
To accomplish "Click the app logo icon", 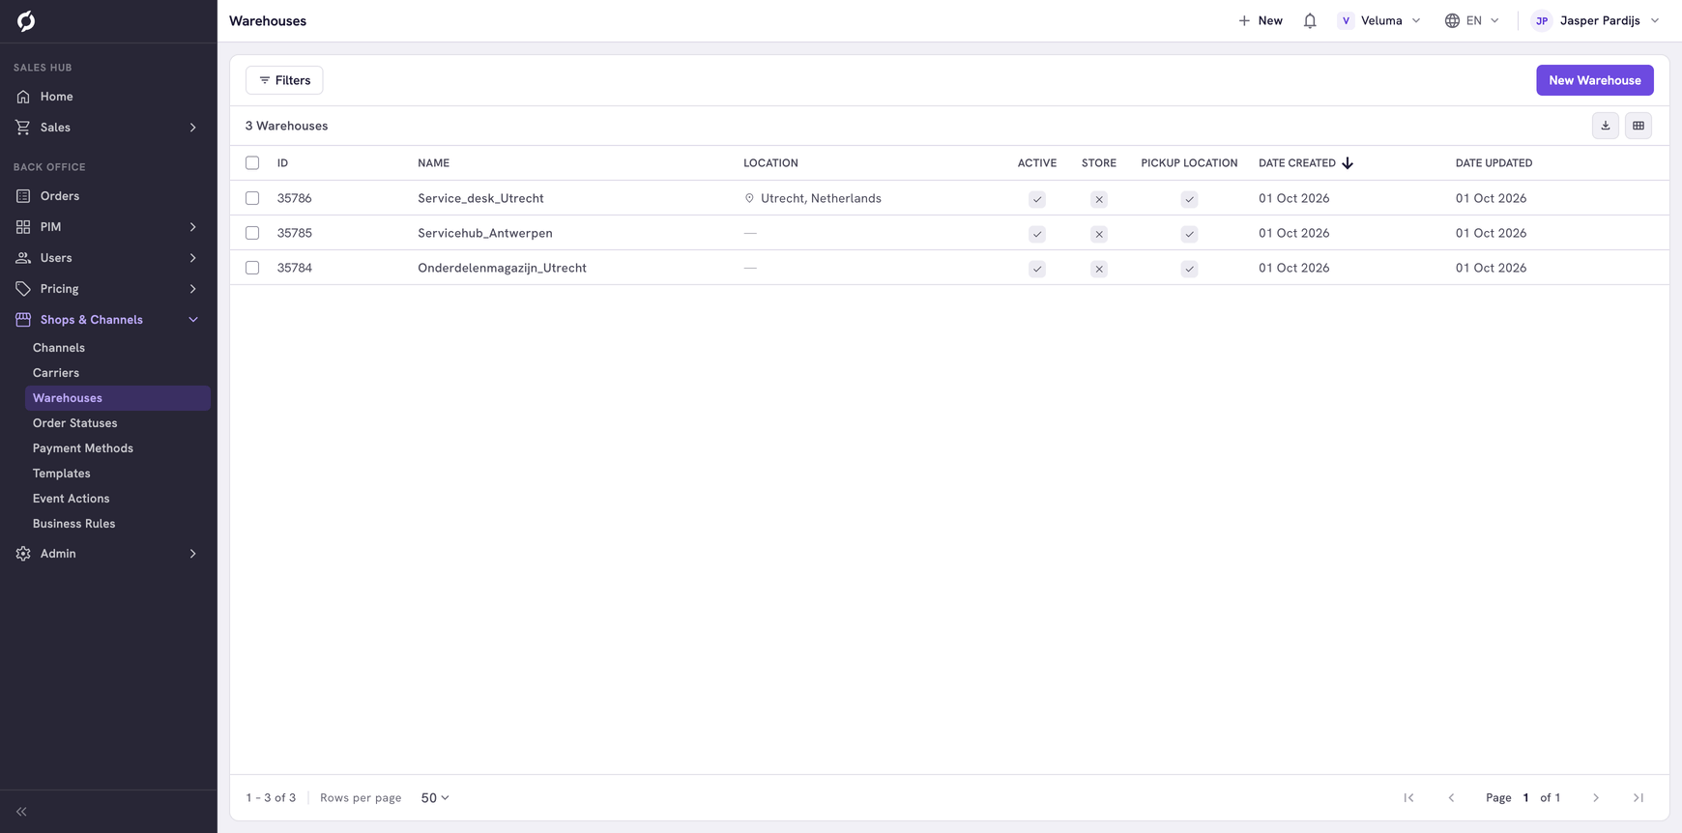I will tap(26, 20).
